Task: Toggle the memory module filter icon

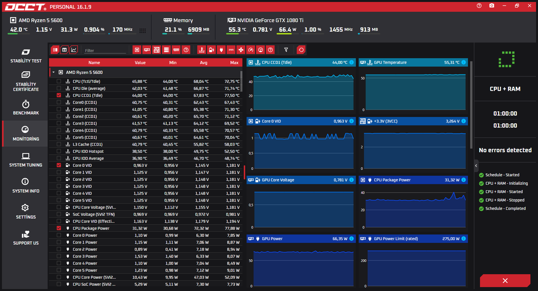Action: click(176, 50)
